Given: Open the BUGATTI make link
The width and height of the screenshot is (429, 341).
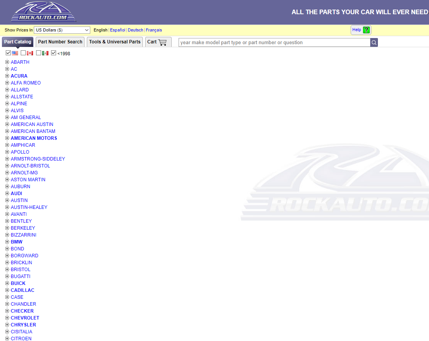Looking at the screenshot, I should pos(20,276).
